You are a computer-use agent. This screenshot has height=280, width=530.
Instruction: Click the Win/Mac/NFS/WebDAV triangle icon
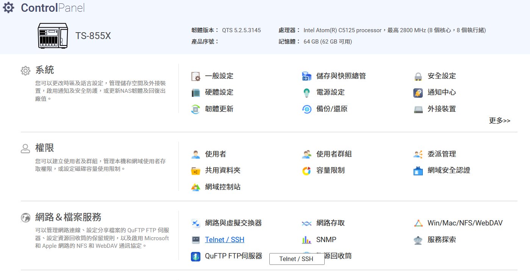click(x=418, y=223)
